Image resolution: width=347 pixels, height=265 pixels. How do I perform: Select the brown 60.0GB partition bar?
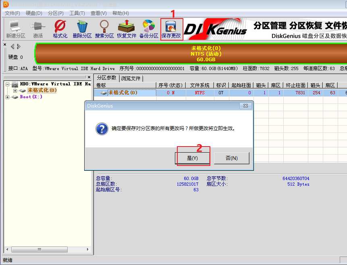tap(191, 54)
